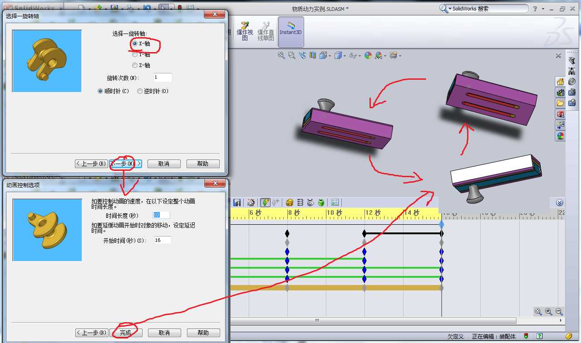Click the Add/Update Key icon
This screenshot has width=581, height=343.
click(275, 202)
